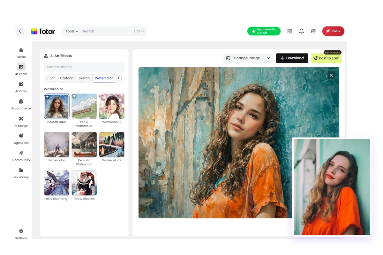Image resolution: width=383 pixels, height=255 pixels.
Task: Switch to the Cartoon effects category
Action: coord(67,78)
